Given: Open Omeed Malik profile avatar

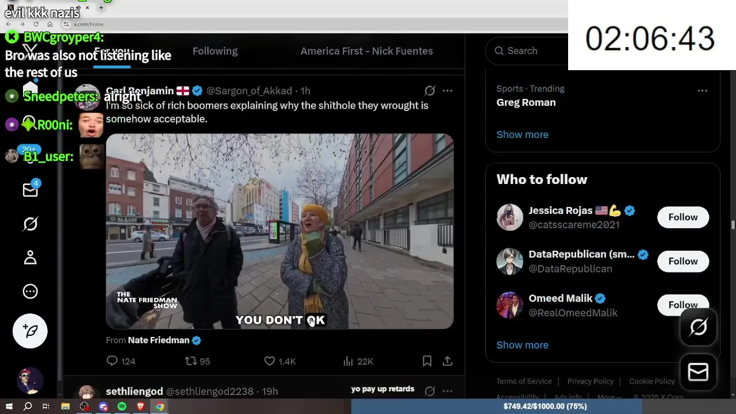Looking at the screenshot, I should click(509, 305).
